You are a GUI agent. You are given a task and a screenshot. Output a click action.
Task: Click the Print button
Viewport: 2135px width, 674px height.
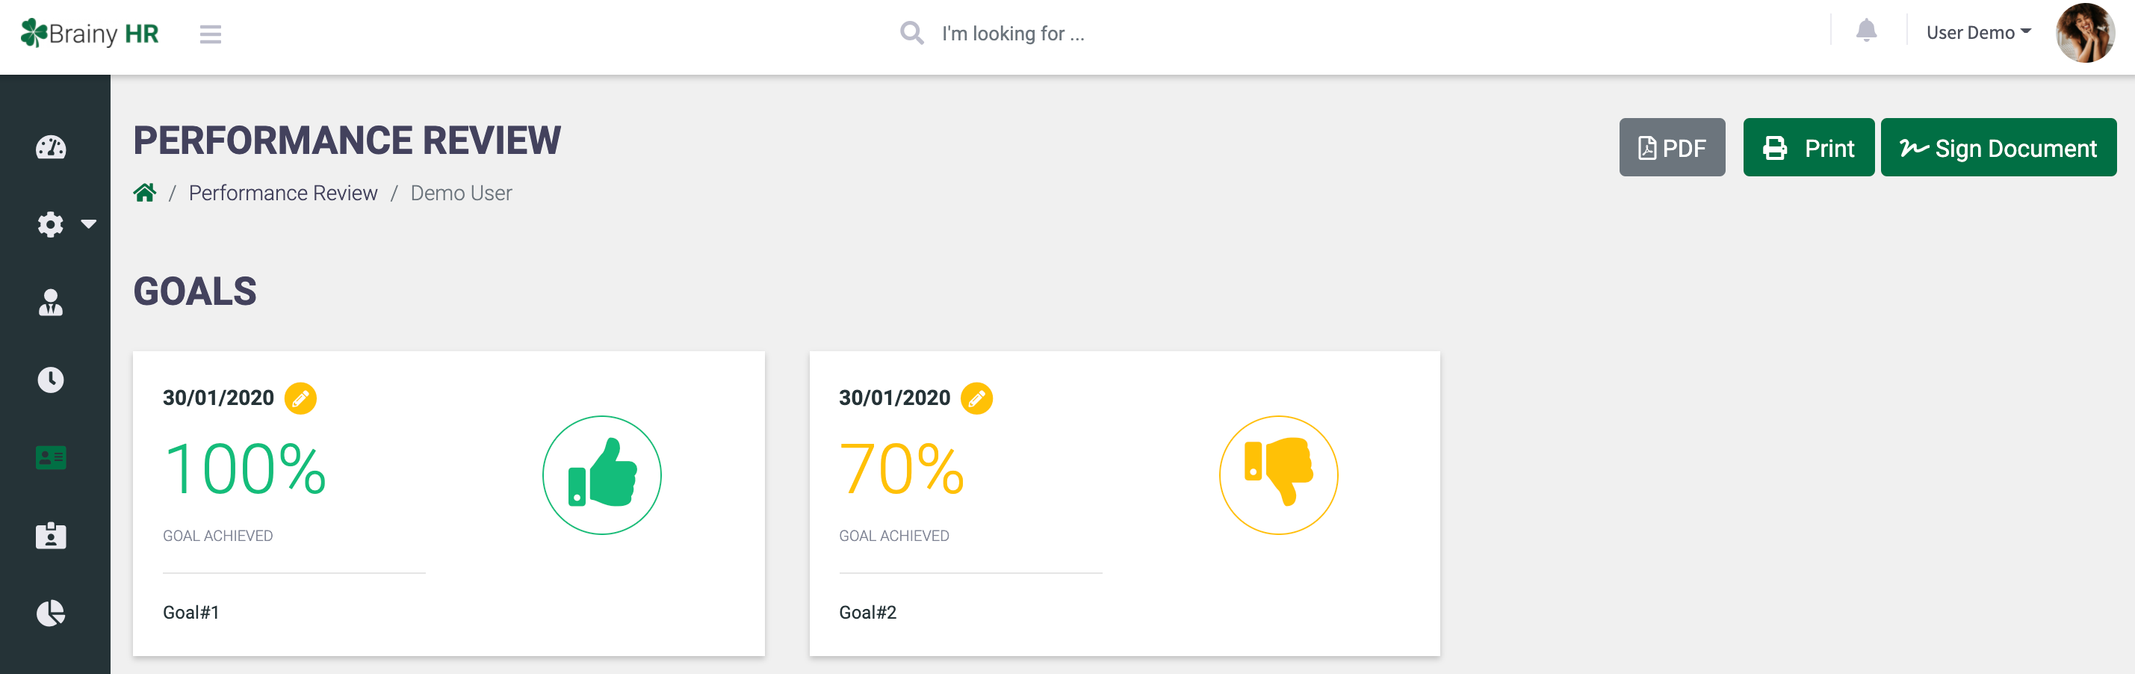pyautogui.click(x=1808, y=147)
